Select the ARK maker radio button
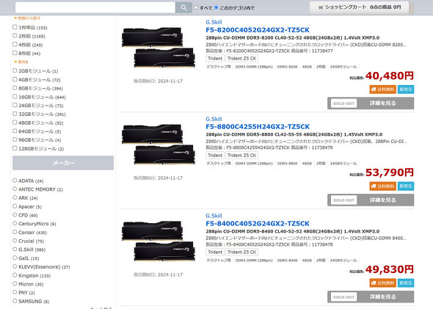 (15, 197)
